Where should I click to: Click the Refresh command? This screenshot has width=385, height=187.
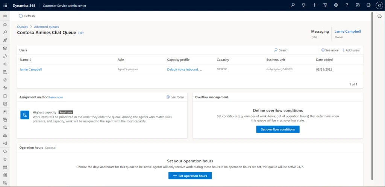click(27, 16)
